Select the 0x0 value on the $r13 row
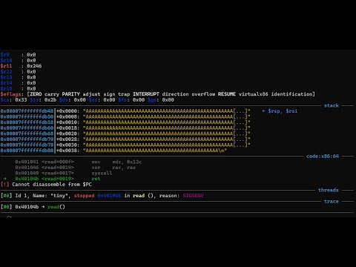This screenshot has height=267, width=356. [x=31, y=77]
